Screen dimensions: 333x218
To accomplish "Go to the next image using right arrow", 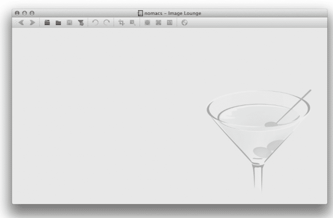I will click(x=32, y=22).
